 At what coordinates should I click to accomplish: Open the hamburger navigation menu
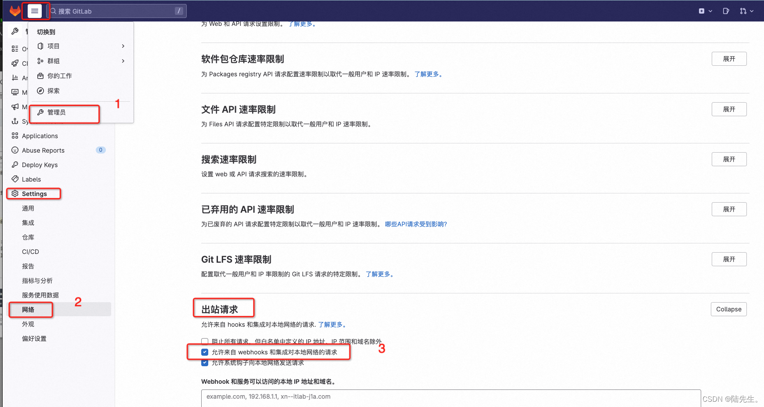35,11
